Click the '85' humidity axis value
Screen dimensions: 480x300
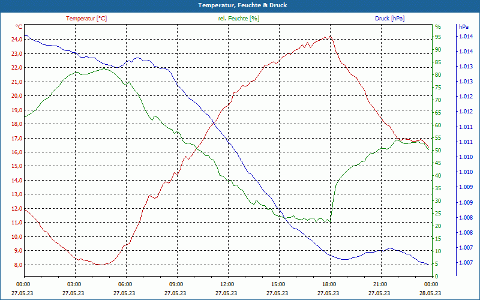pyautogui.click(x=438, y=62)
